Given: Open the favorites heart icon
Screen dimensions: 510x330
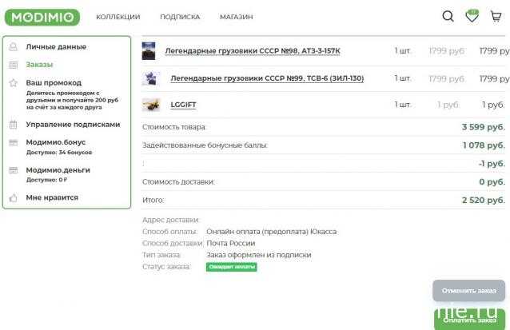Looking at the screenshot, I should coord(472,16).
